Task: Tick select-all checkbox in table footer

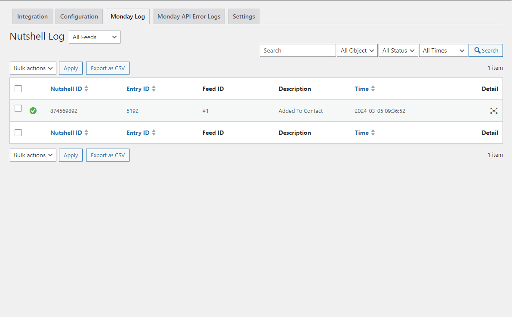Action: [18, 133]
